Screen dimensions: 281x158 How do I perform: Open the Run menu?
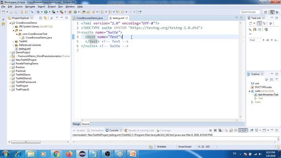click(61, 7)
